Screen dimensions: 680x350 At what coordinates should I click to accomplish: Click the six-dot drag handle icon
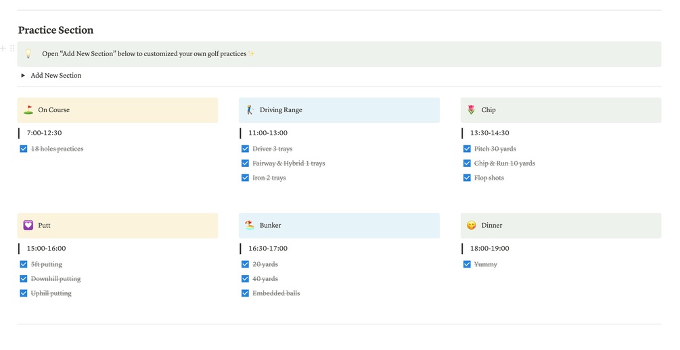(12, 49)
